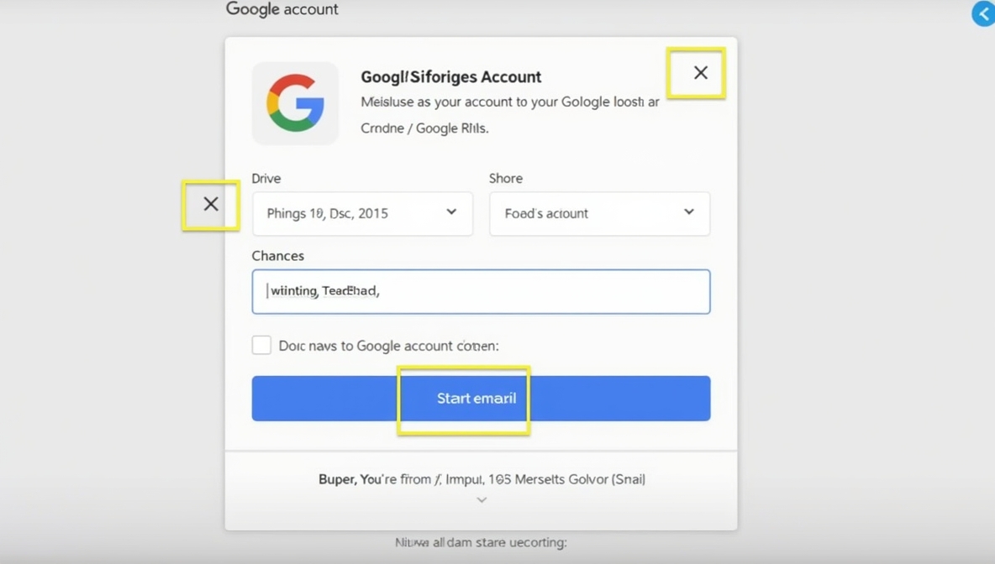Image resolution: width=995 pixels, height=564 pixels.
Task: Click the "Chances" field label
Action: coord(278,255)
